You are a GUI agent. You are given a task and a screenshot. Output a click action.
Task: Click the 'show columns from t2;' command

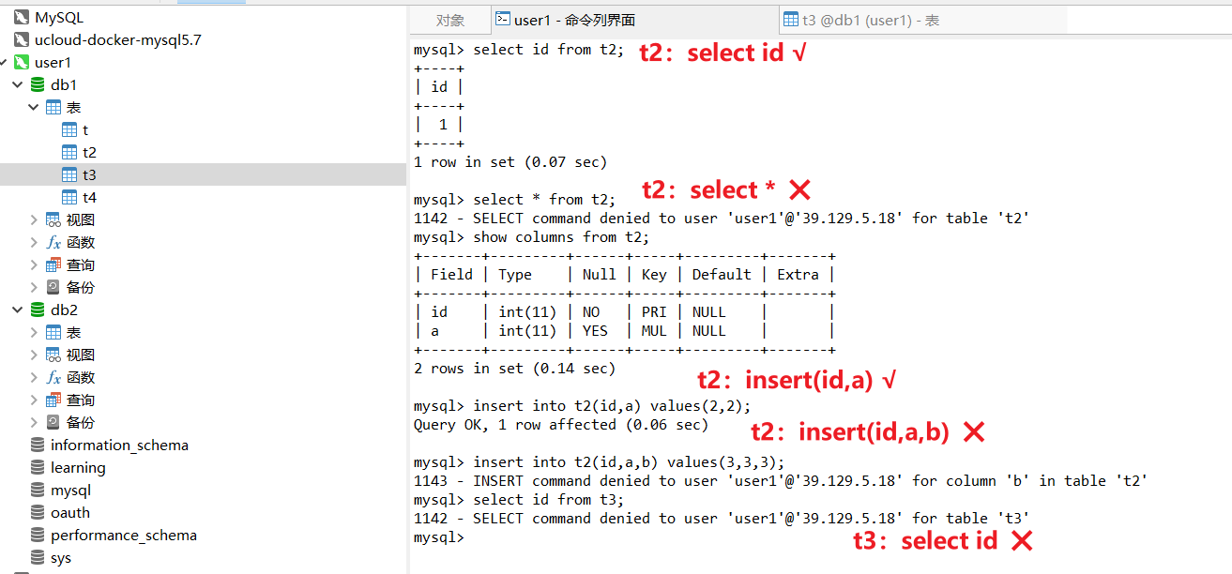tap(561, 237)
